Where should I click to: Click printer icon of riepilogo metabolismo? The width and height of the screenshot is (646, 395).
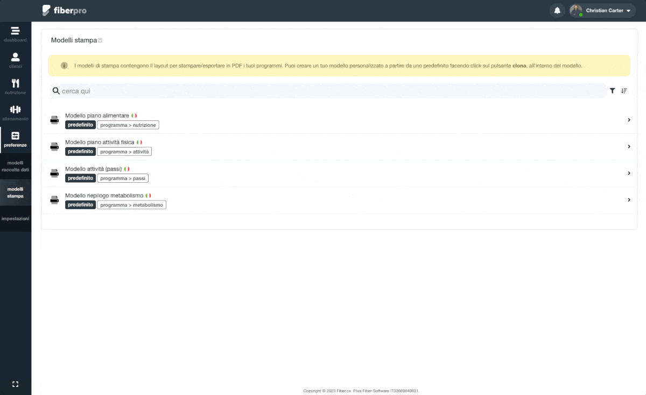(x=54, y=199)
